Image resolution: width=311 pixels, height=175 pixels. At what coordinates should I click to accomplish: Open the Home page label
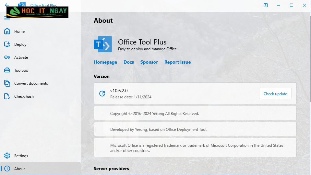pyautogui.click(x=19, y=31)
